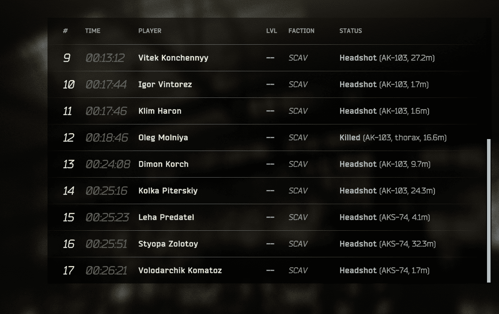Select the kill list vertical scrollbar
This screenshot has width=499, height=314.
click(x=488, y=210)
